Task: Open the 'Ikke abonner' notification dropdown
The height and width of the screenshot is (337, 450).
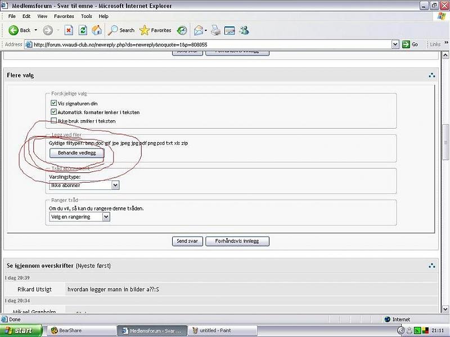Action: pyautogui.click(x=84, y=185)
